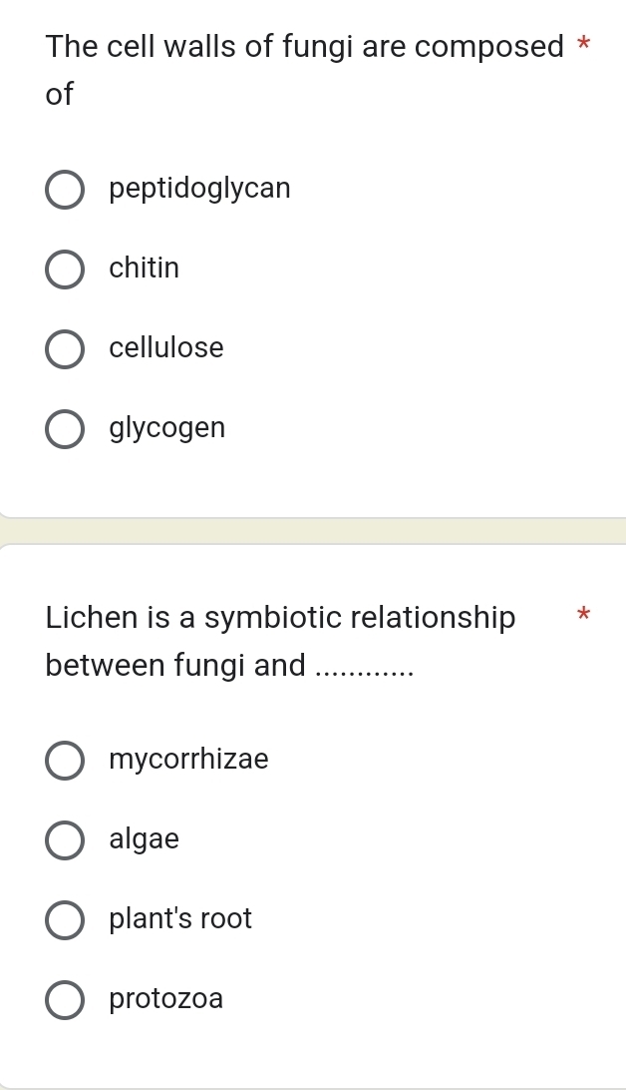Select the mycorrhizae radio button
Image resolution: width=626 pixels, height=1090 pixels.
click(x=64, y=761)
